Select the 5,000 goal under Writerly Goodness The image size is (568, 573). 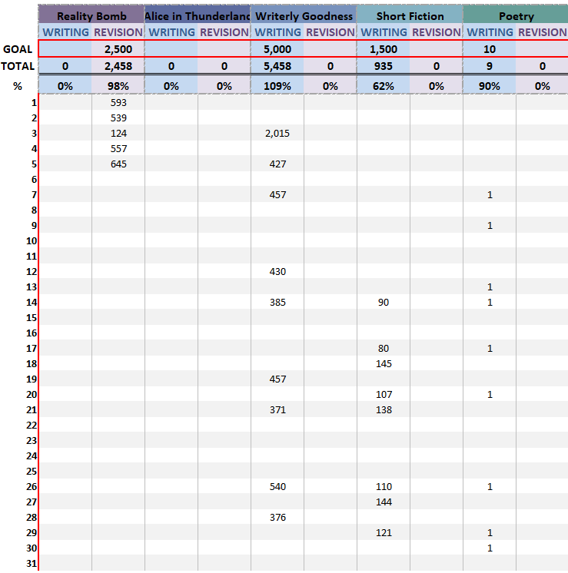[277, 49]
